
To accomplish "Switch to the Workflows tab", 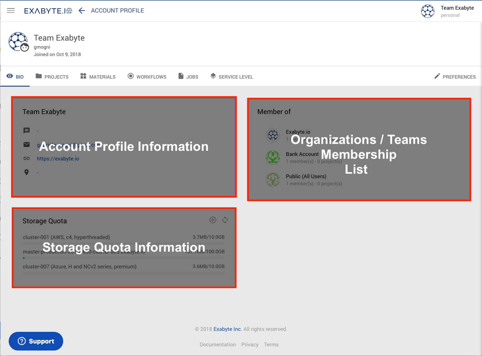I will [147, 77].
